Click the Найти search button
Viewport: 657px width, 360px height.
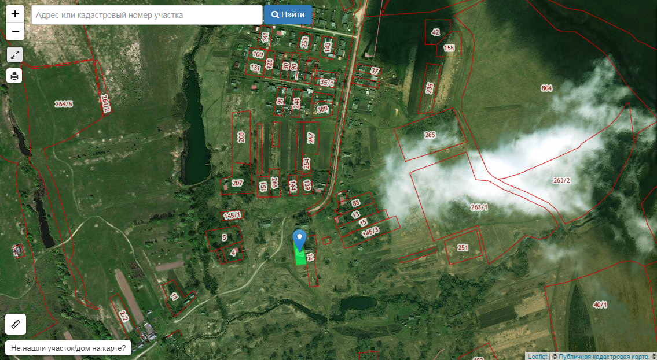(x=288, y=14)
